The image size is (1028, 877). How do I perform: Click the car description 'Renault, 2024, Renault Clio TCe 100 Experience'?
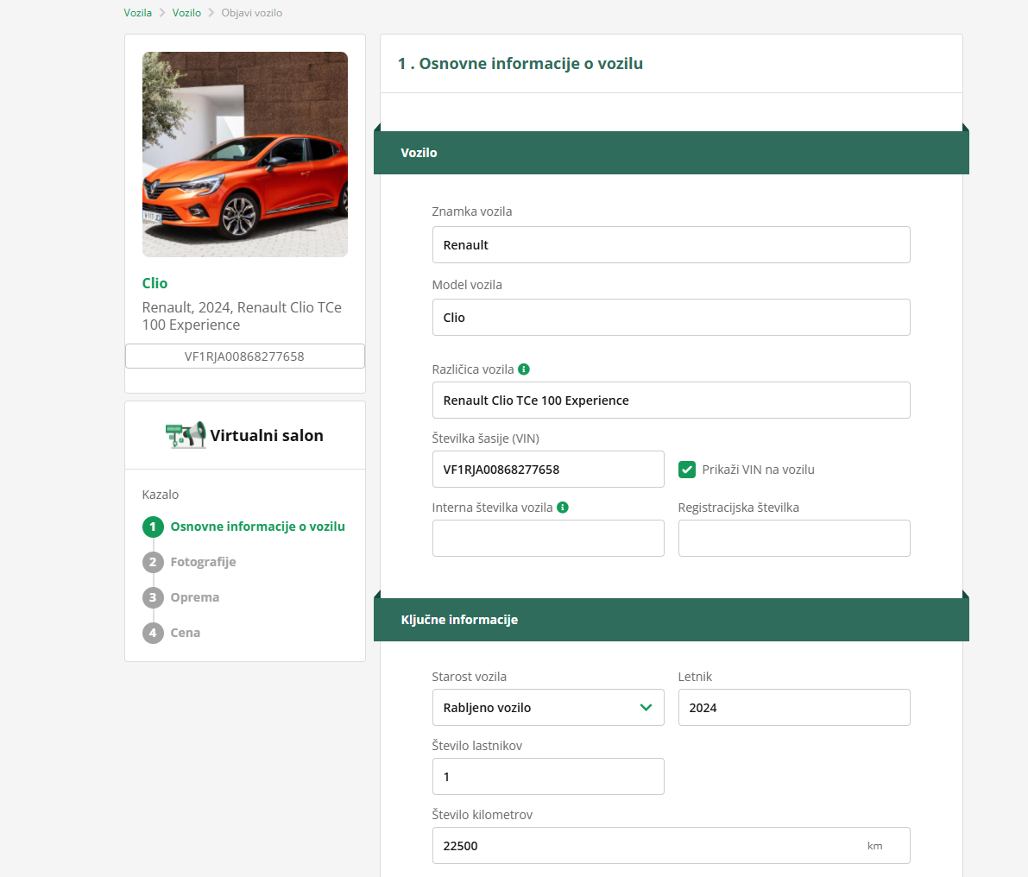(242, 316)
